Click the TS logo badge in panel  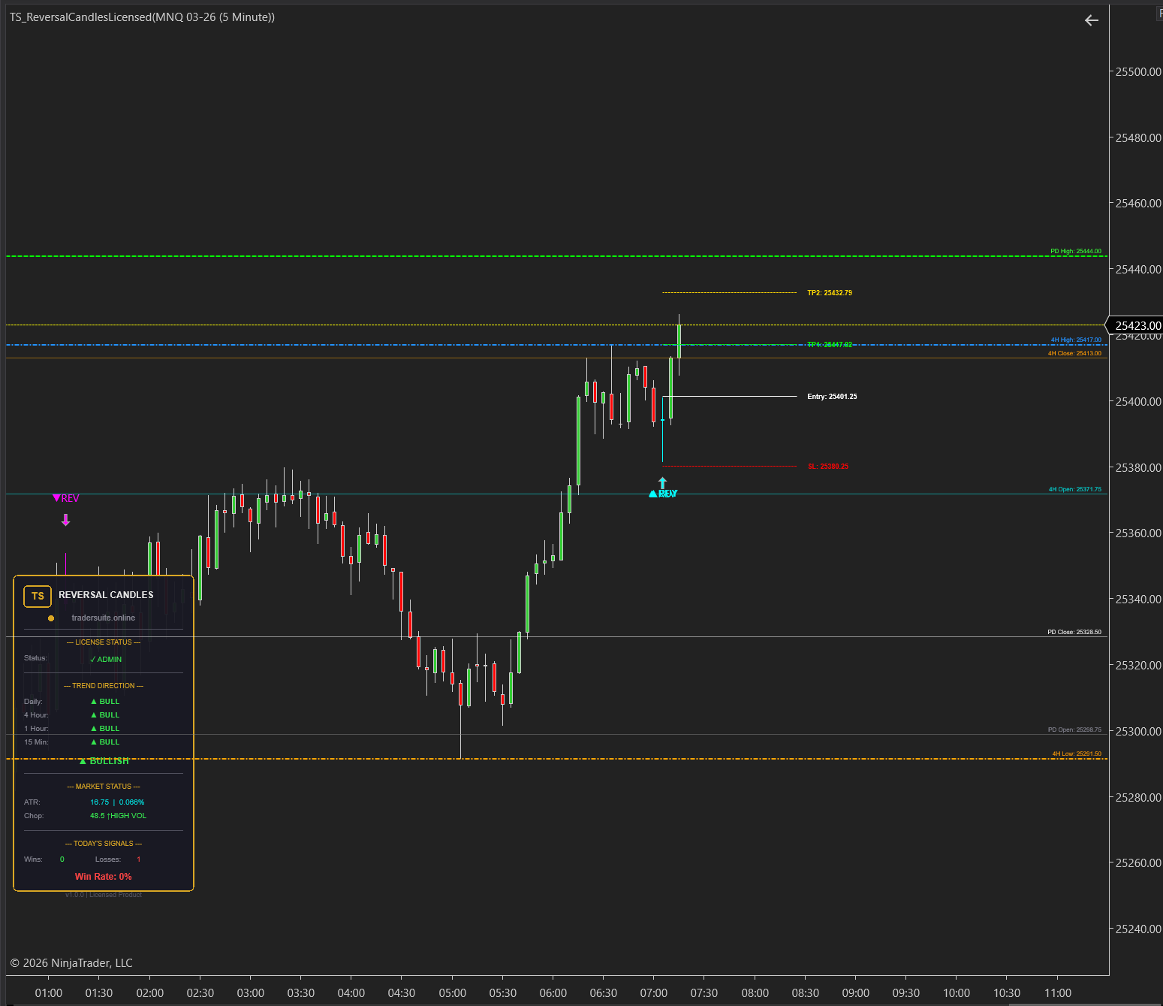(x=38, y=596)
